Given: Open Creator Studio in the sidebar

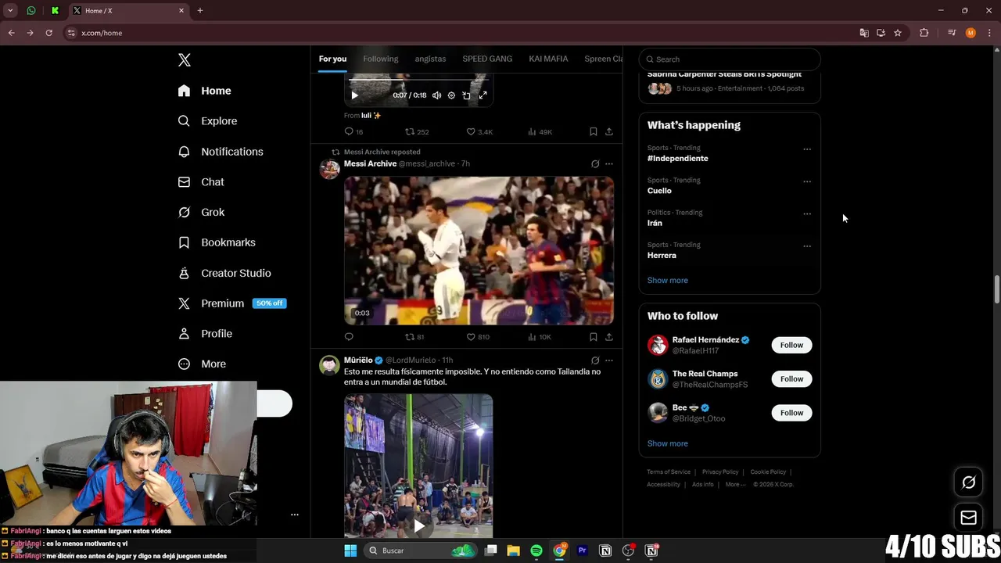Looking at the screenshot, I should 224,273.
